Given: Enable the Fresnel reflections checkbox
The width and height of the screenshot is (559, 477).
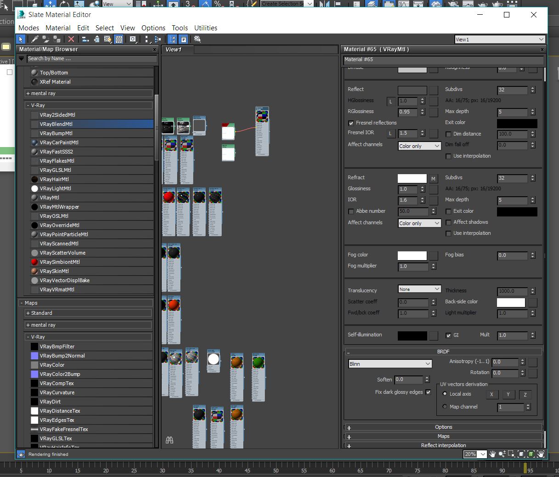Looking at the screenshot, I should pos(351,123).
